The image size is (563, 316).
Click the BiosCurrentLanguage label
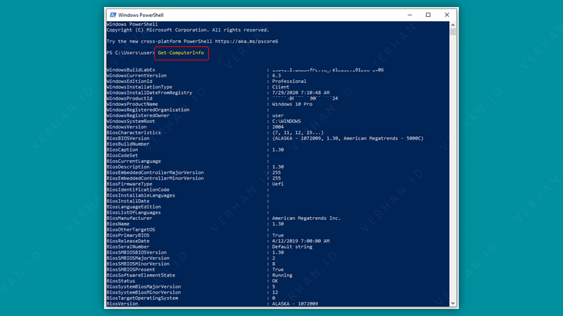pyautogui.click(x=134, y=162)
